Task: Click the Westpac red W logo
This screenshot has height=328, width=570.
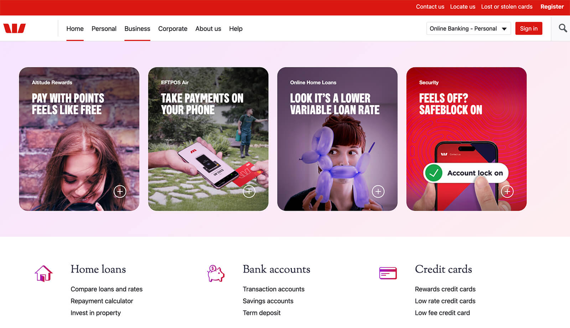Action: 15,28
